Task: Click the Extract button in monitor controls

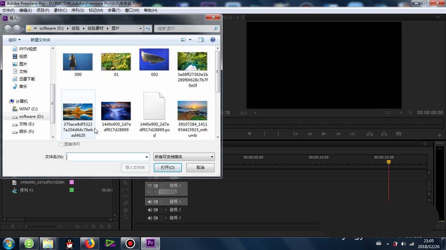Action: 384,133
